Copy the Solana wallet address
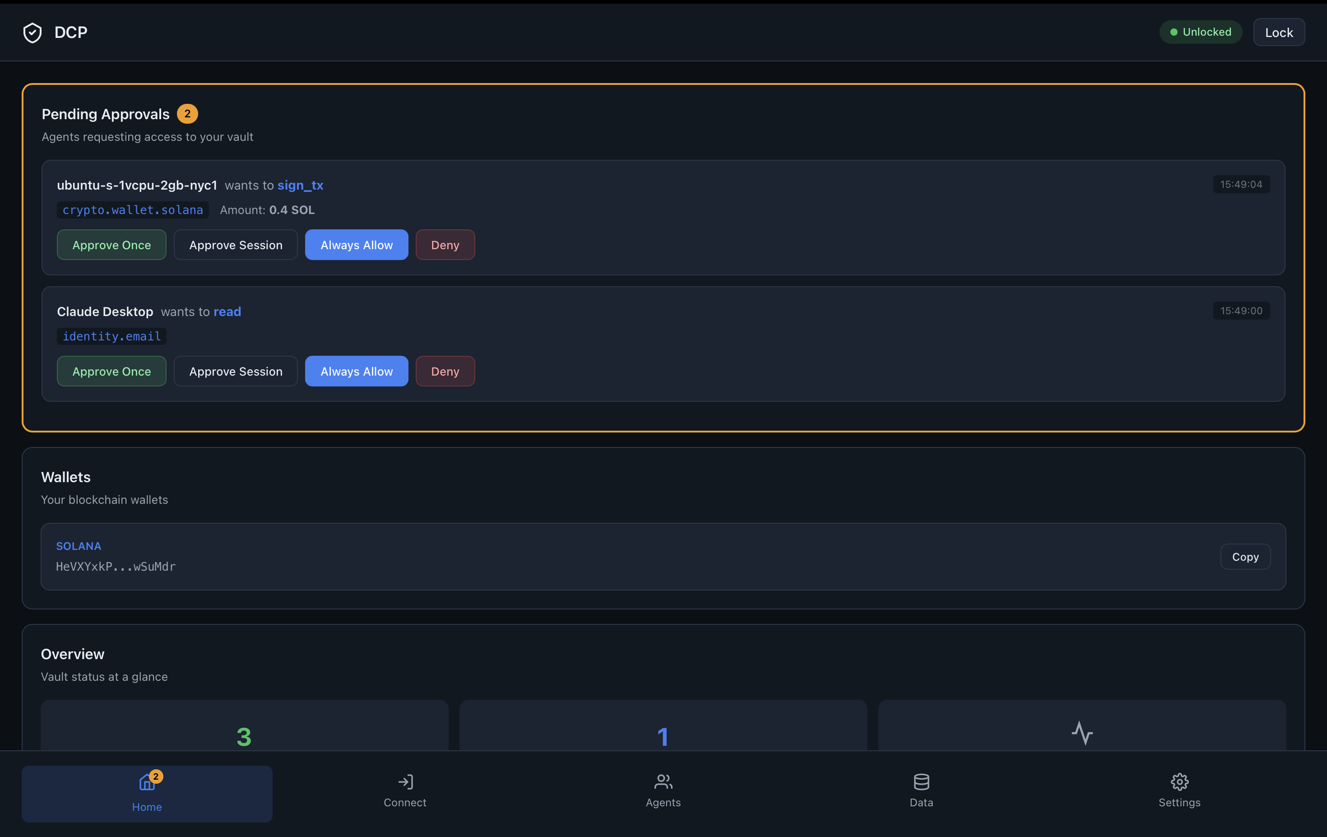 tap(1245, 557)
